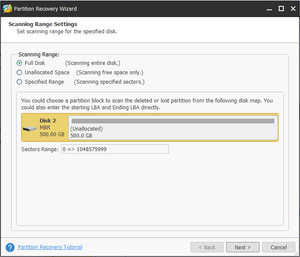The height and width of the screenshot is (257, 300).
Task: Minimize the wizard window
Action: click(x=269, y=9)
